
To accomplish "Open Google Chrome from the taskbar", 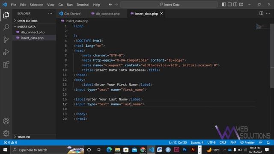I will tap(143, 150).
